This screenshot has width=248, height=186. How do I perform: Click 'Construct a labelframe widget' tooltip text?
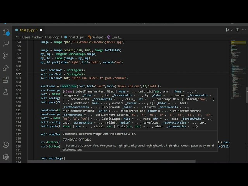[99, 134]
